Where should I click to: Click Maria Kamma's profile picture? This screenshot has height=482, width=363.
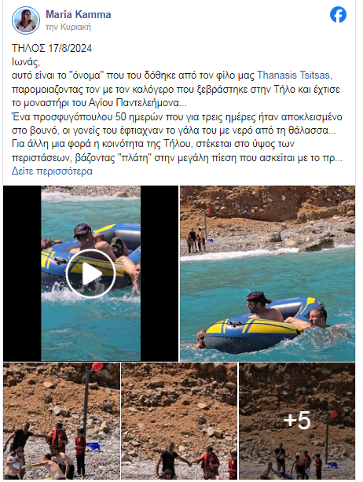26,20
